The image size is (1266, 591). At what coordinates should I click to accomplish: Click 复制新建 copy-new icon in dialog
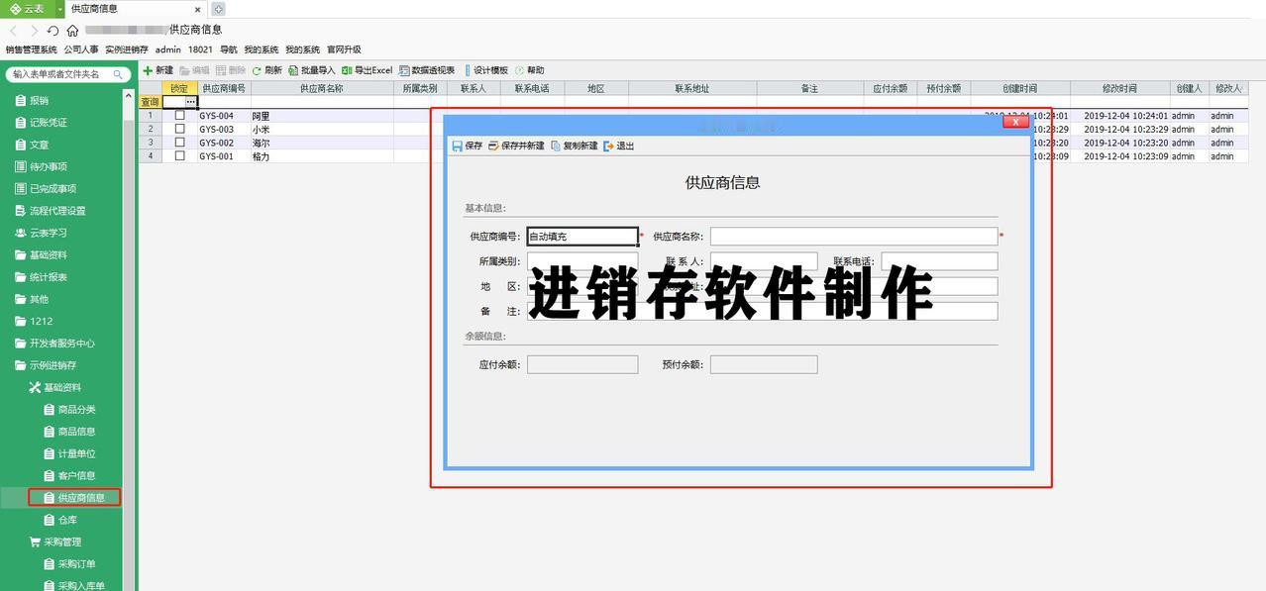click(556, 146)
